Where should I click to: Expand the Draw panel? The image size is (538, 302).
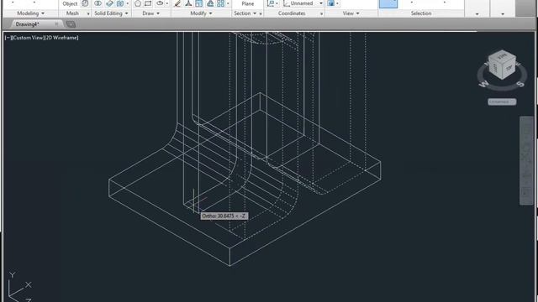tap(151, 13)
